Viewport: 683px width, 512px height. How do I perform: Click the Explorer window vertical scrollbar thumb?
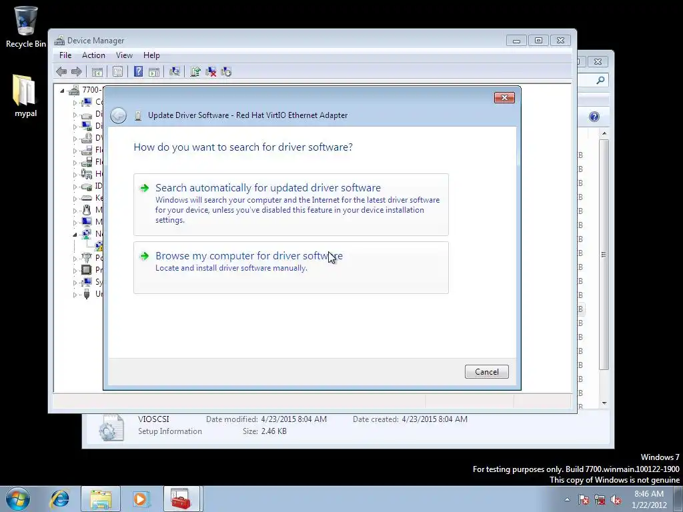pyautogui.click(x=604, y=255)
